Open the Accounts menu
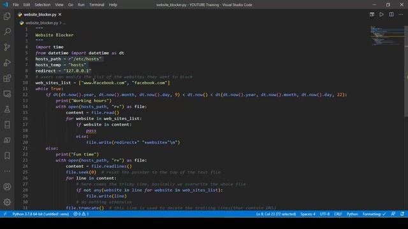 pos(7,186)
